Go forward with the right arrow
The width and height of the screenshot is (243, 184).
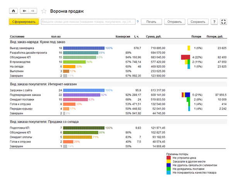(33, 11)
